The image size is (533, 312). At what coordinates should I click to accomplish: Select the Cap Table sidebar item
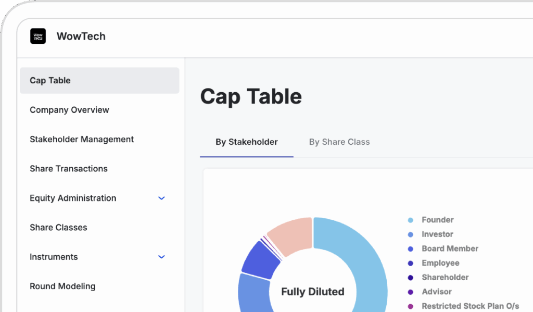point(50,80)
